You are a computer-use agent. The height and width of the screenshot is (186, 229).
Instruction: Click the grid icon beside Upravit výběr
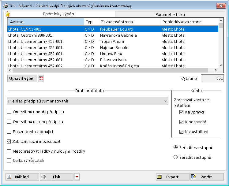tap(41, 78)
